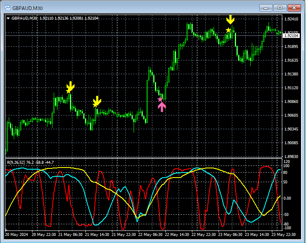Click the 120 level on indicator scale
Image resolution: width=306 pixels, height=243 pixels.
pos(286,161)
